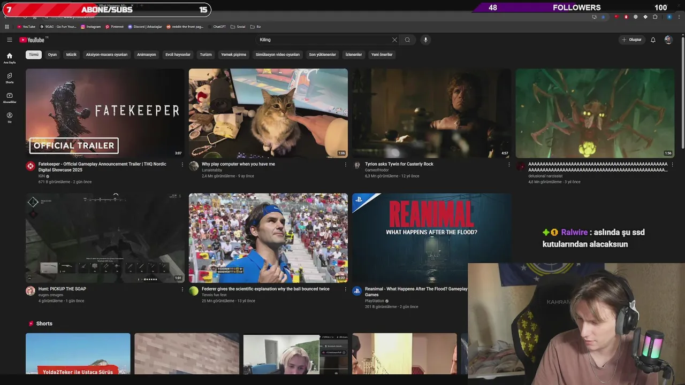Open the Federer tennis video thumbnail

click(268, 238)
